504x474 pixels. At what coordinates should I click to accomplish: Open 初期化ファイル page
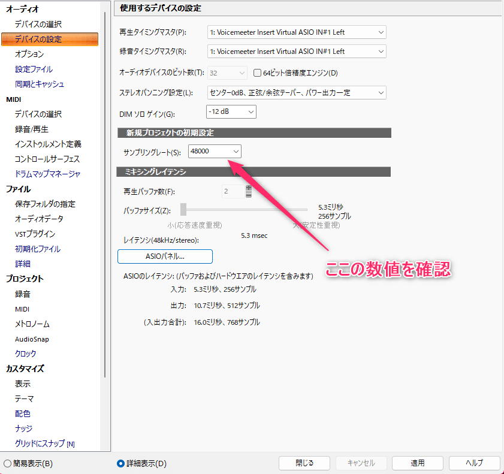click(38, 249)
